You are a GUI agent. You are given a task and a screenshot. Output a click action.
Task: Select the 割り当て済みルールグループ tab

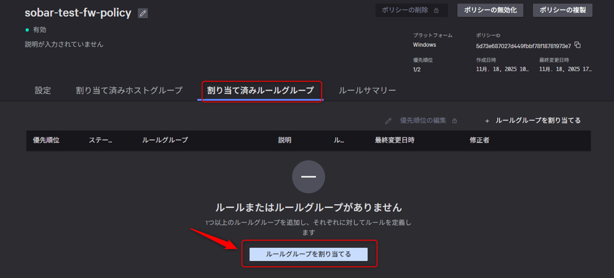261,90
